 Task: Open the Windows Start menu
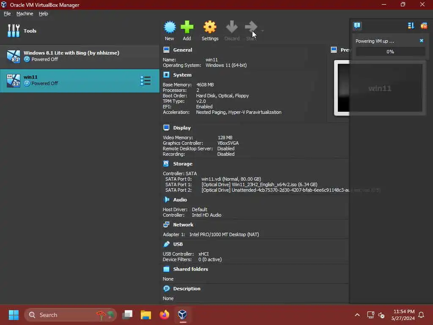(x=14, y=315)
